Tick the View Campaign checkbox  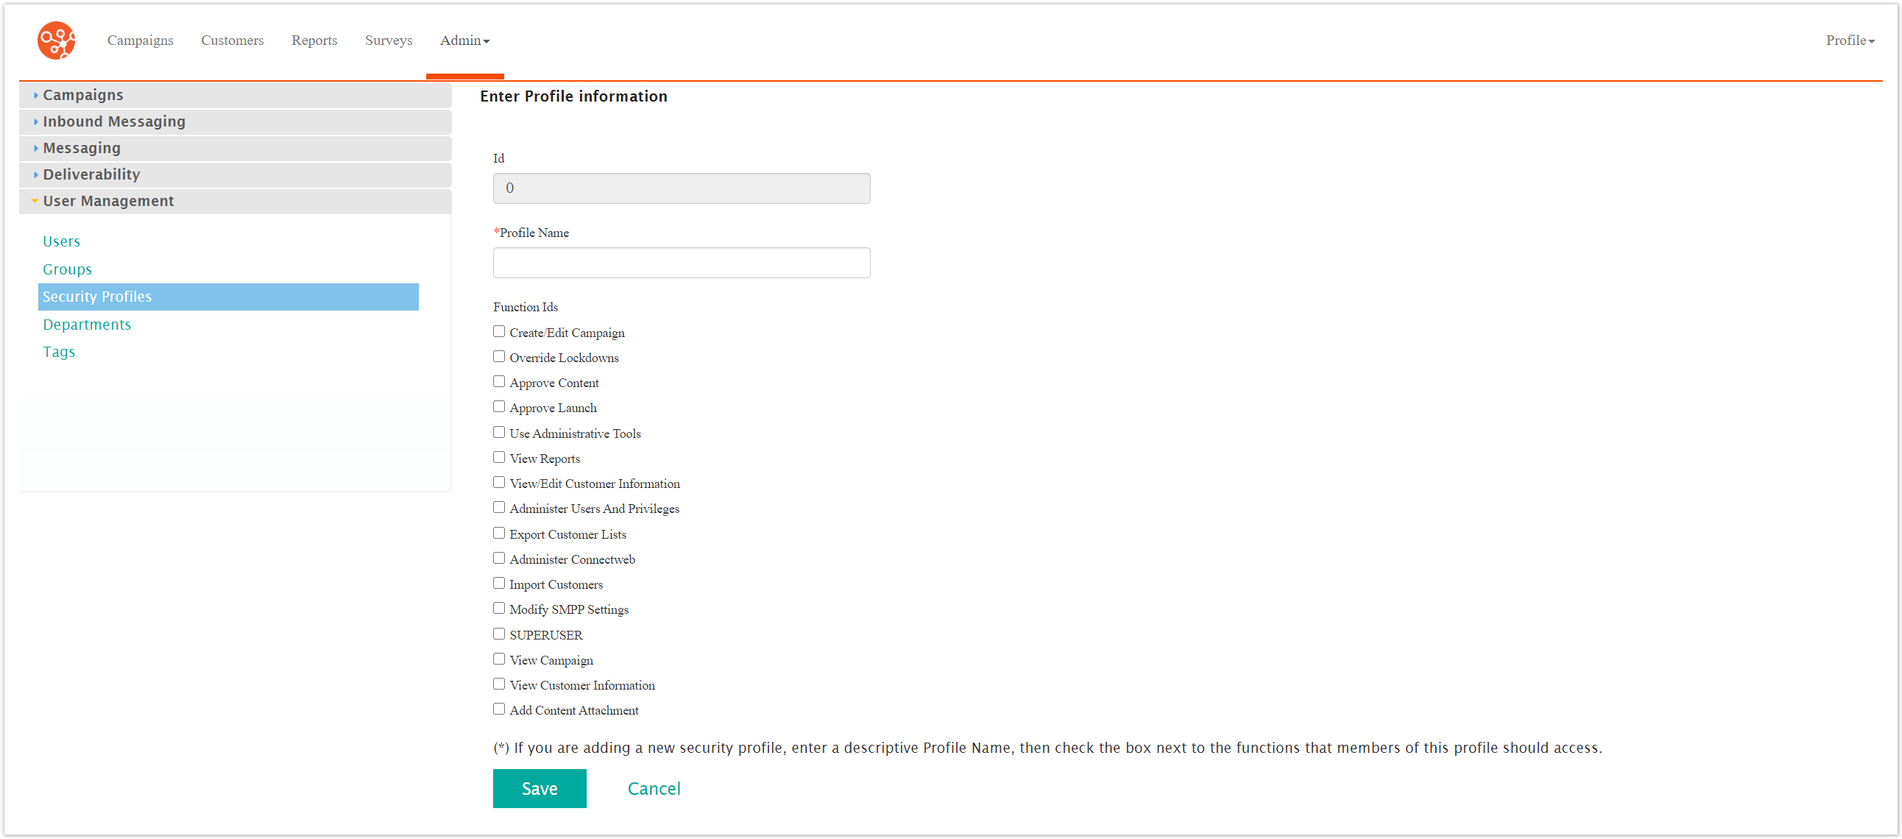tap(499, 659)
